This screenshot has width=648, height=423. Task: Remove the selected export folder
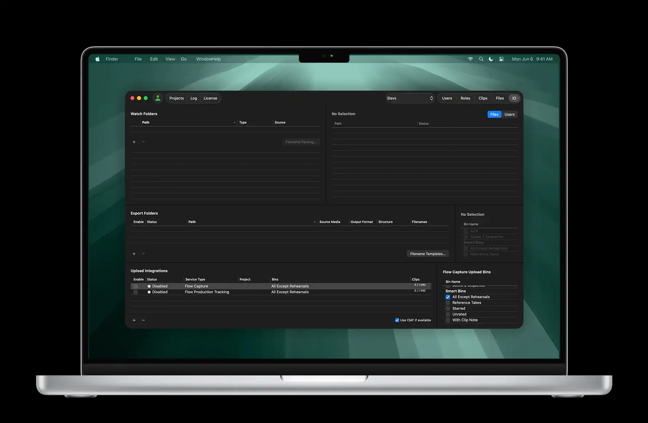tap(143, 254)
